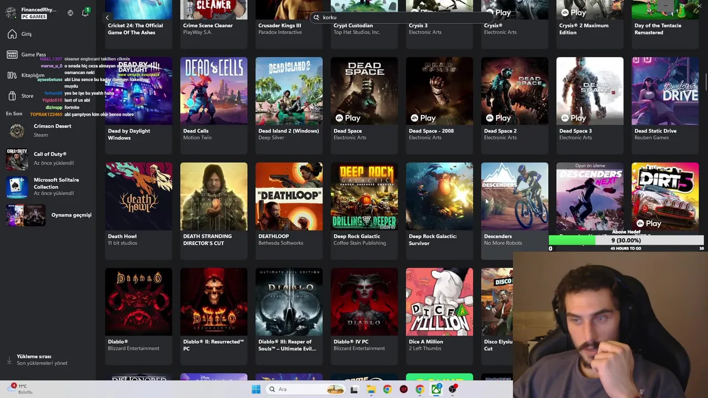This screenshot has width=708, height=398.
Task: Click Cricket 24 game title text
Action: pos(135,29)
